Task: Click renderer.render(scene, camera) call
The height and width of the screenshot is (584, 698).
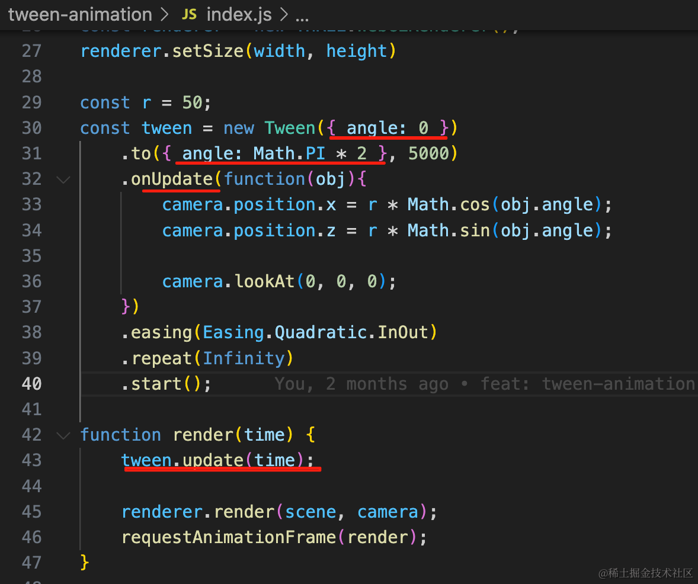Action: click(279, 512)
